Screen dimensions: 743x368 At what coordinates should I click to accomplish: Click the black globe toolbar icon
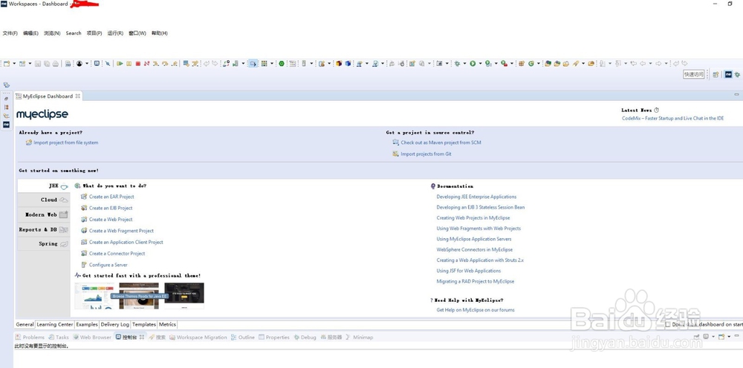click(x=80, y=63)
